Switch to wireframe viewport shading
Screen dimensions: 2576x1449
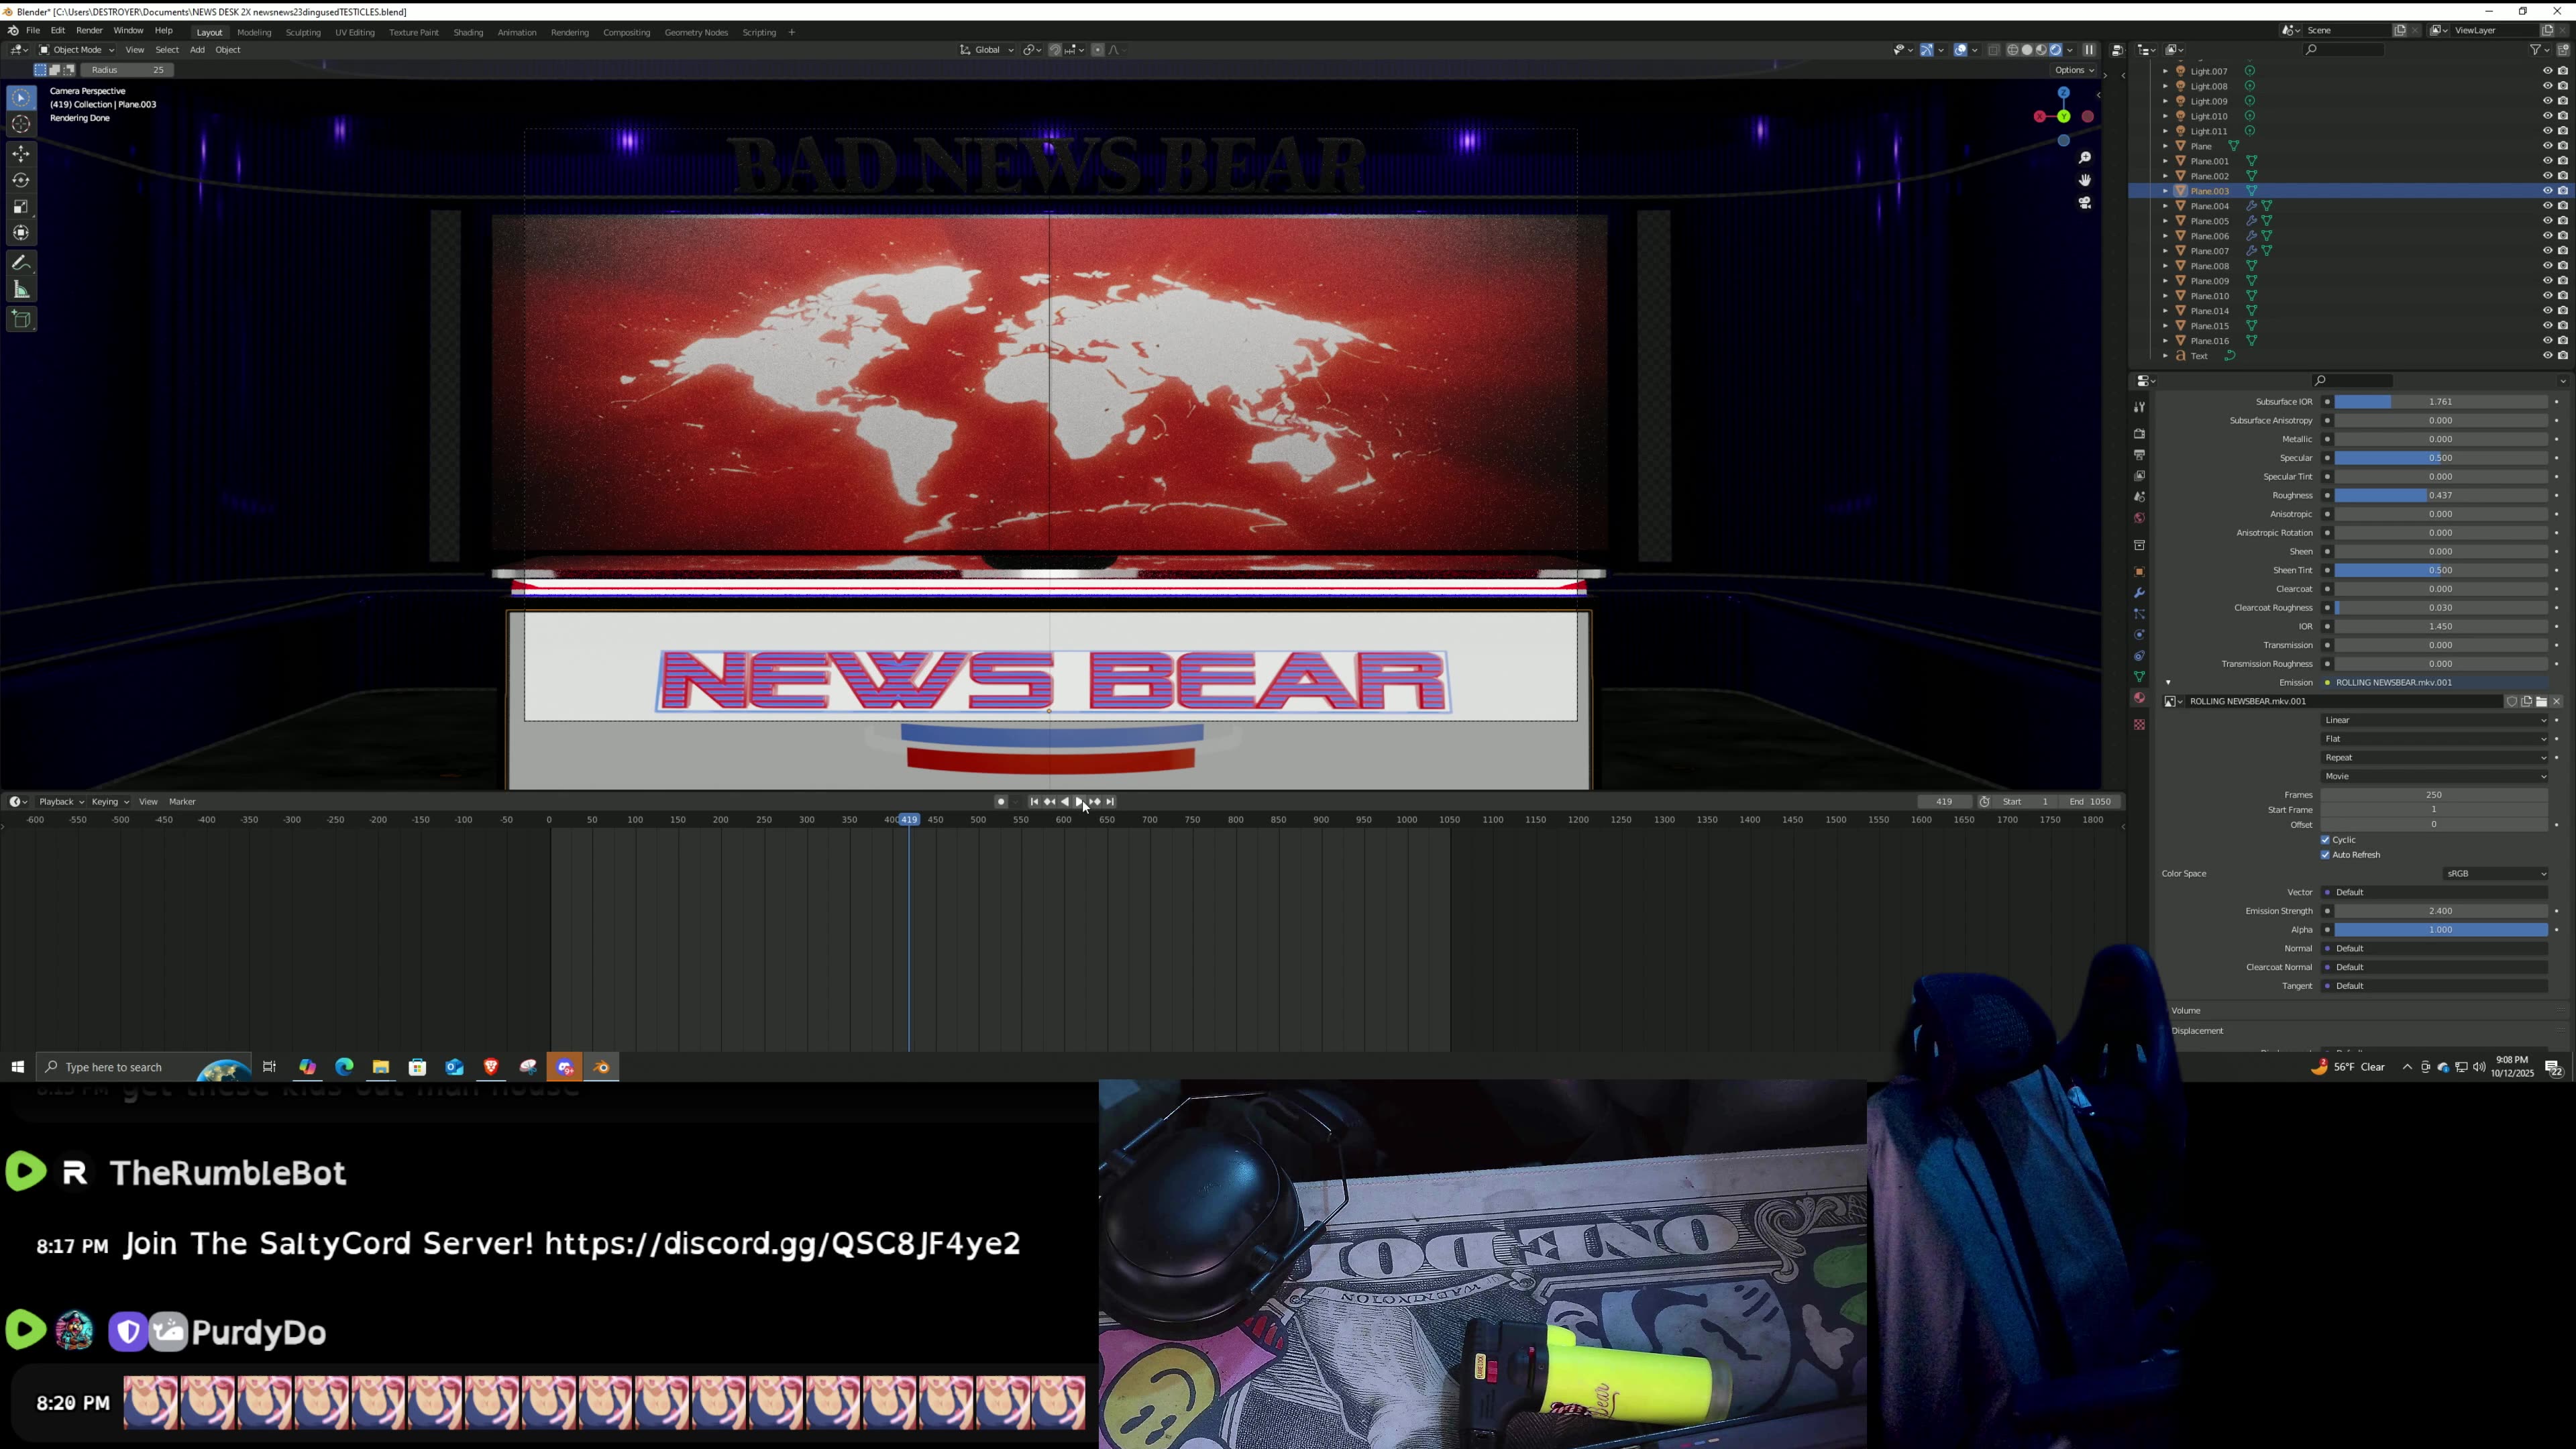(2013, 50)
